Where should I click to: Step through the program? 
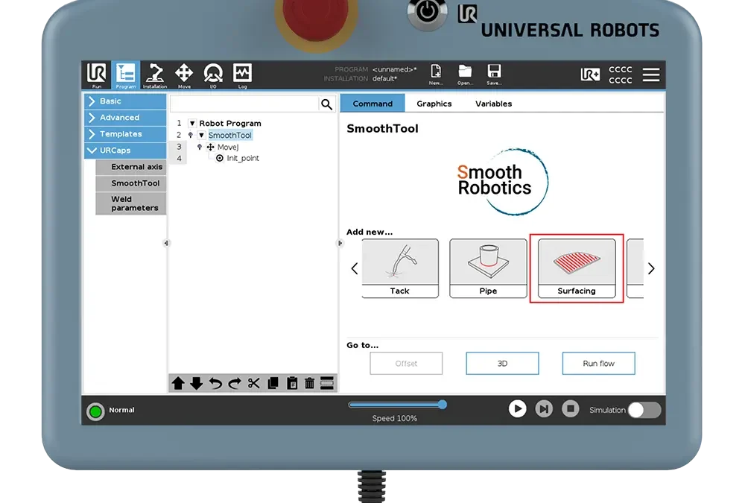544,409
